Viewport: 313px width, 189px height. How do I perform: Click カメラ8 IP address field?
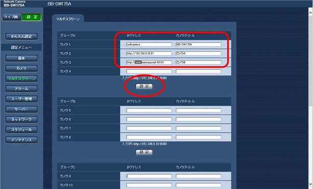(149, 137)
